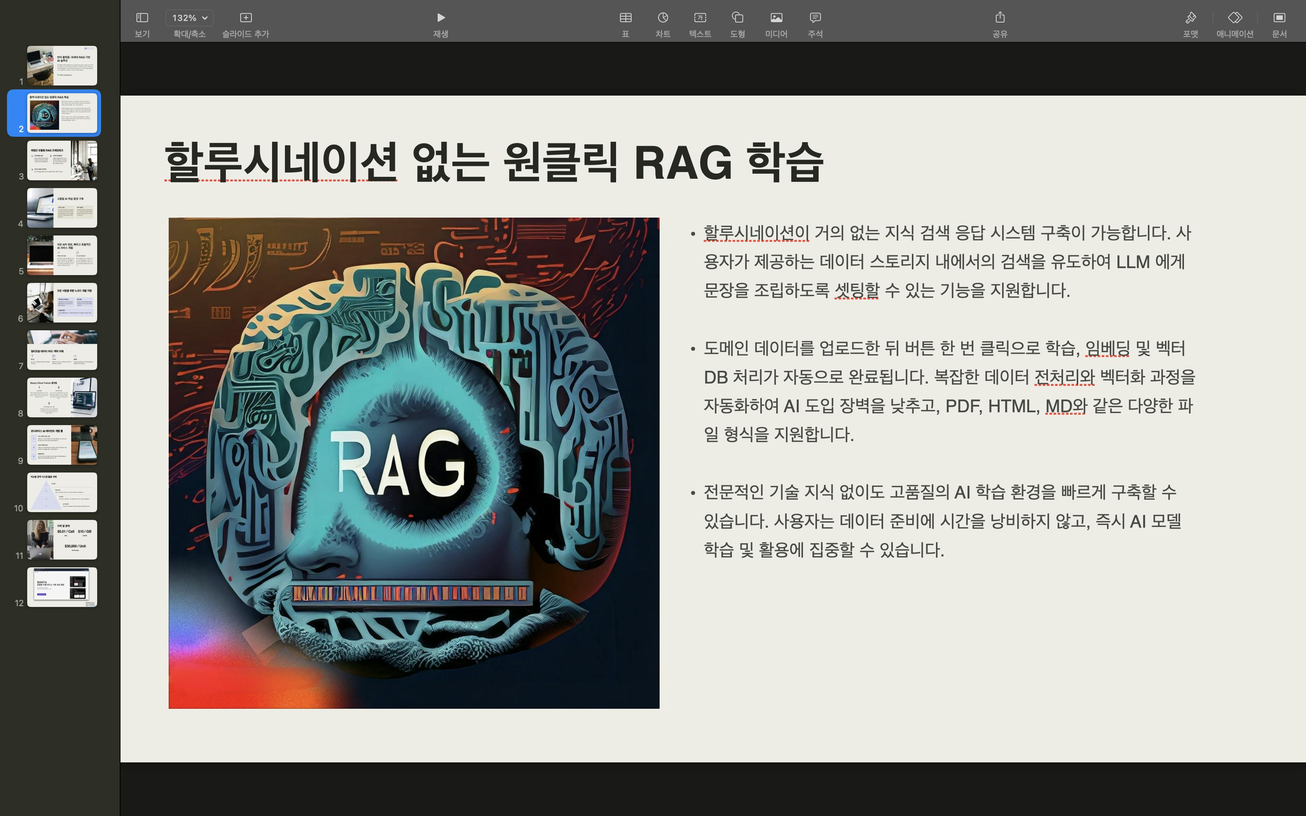This screenshot has height=816, width=1306.
Task: Click the slide title 할루시네이션 없는 원클릭 RAG 학습
Action: coord(494,162)
